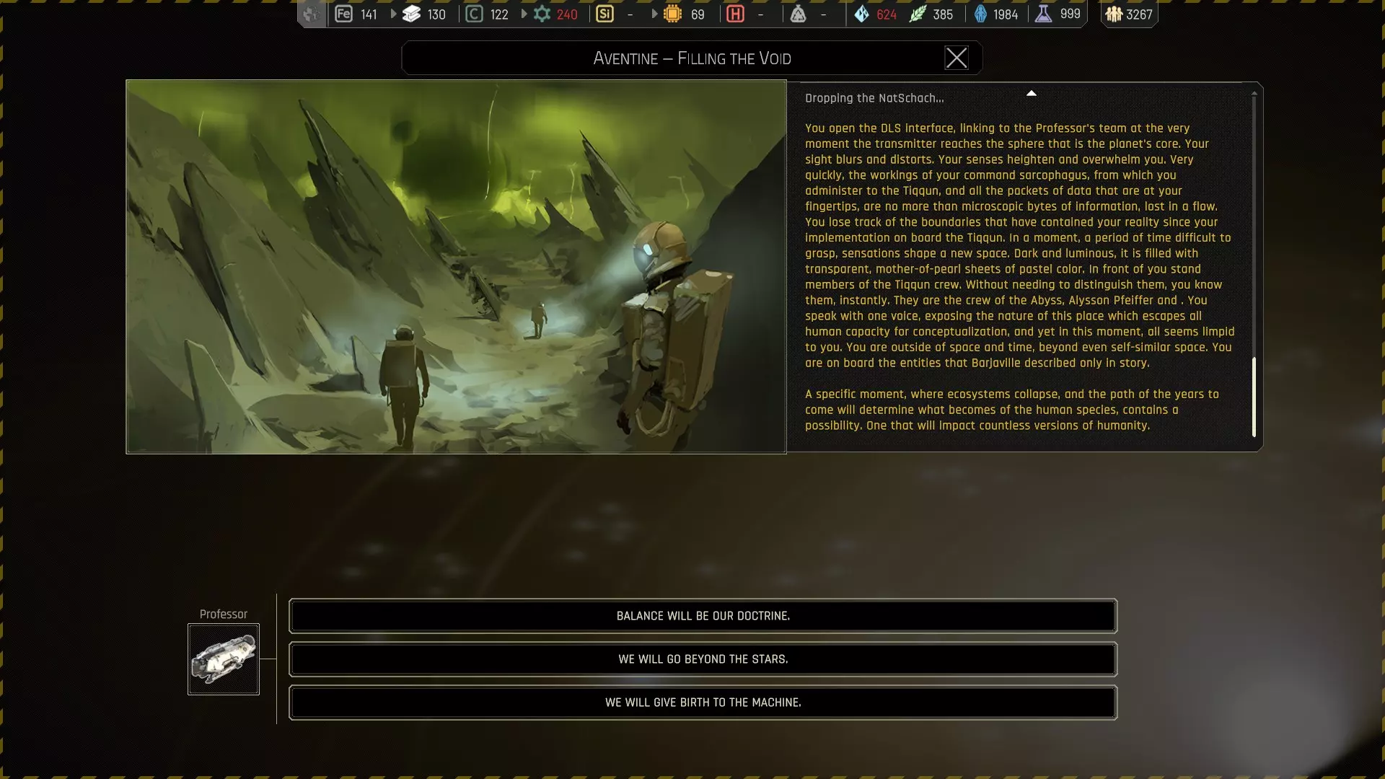The width and height of the screenshot is (1385, 779).
Task: Choose "We will go beyond the stars."
Action: tap(703, 659)
